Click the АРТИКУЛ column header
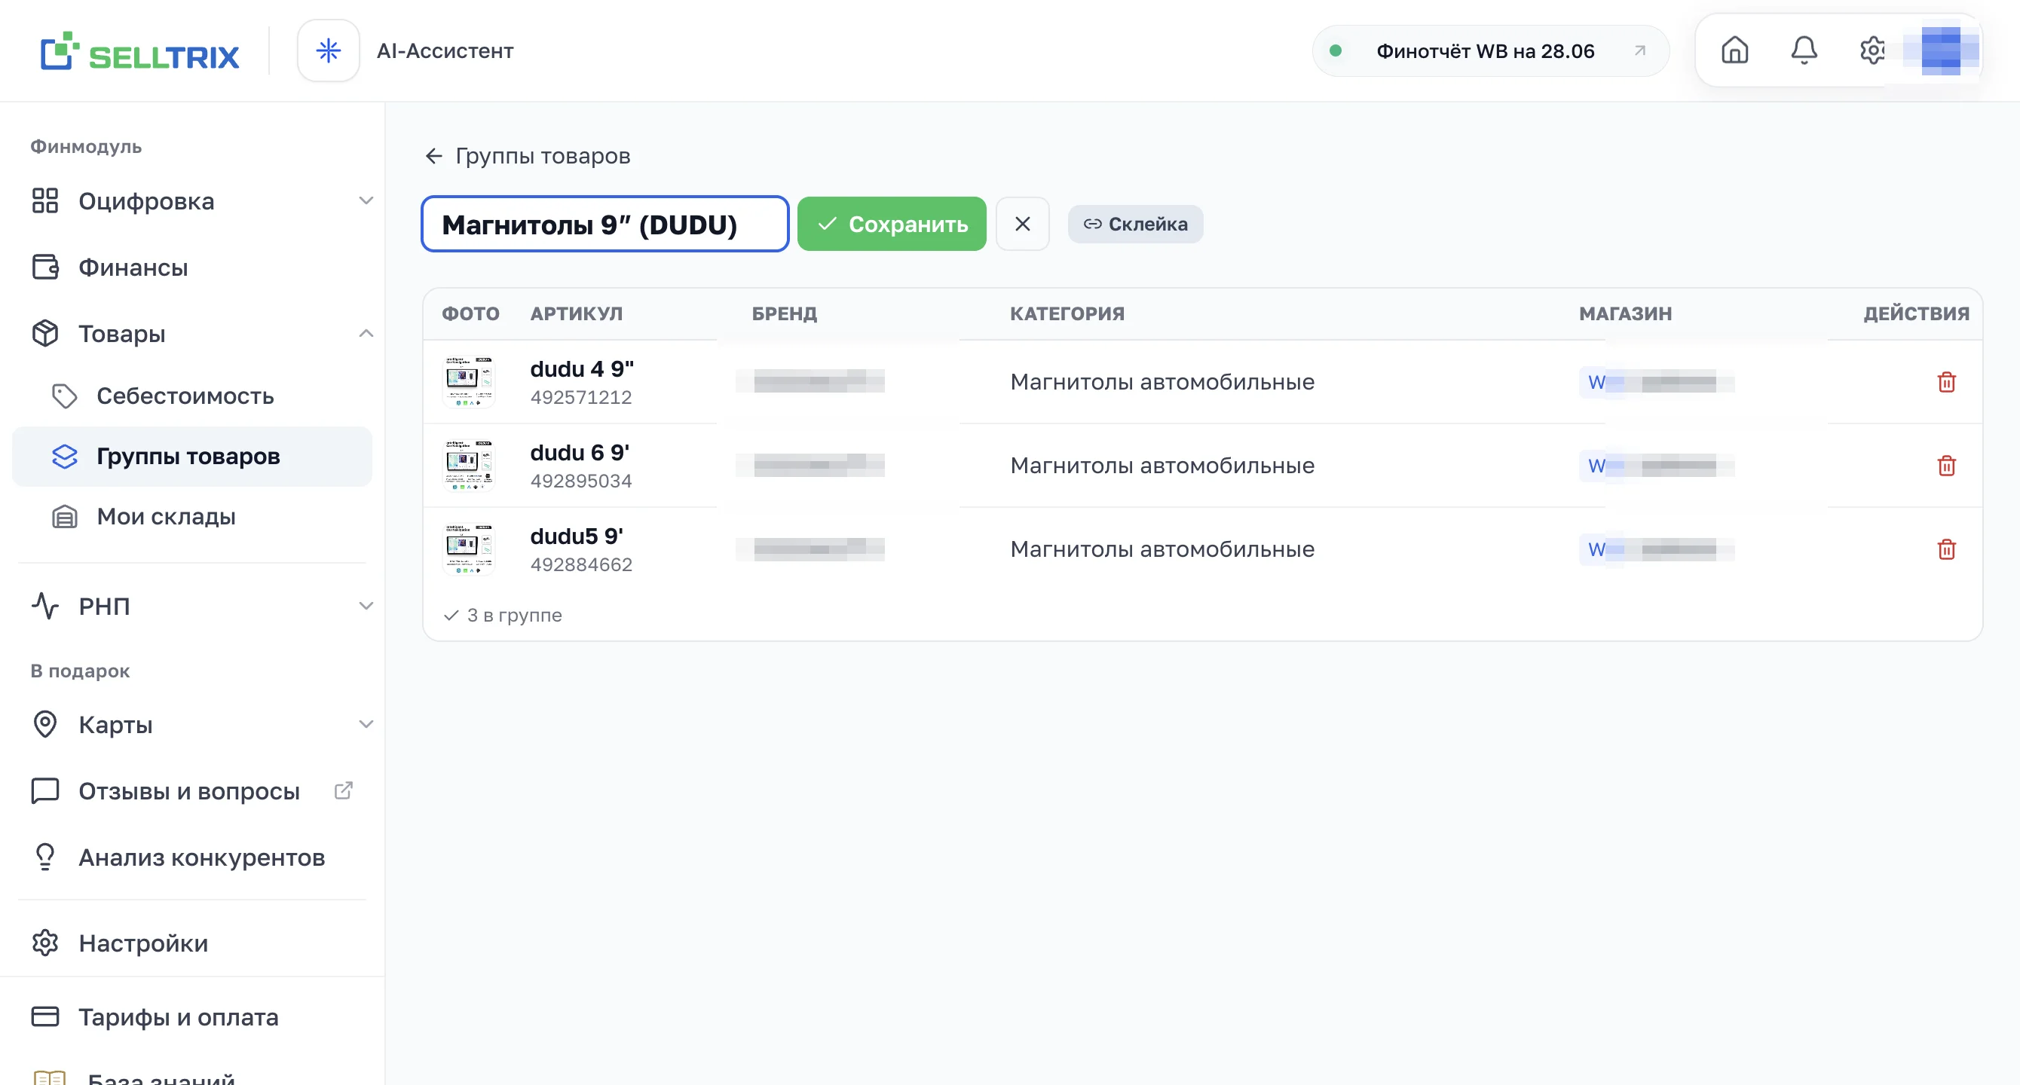This screenshot has width=2020, height=1085. [x=577, y=313]
